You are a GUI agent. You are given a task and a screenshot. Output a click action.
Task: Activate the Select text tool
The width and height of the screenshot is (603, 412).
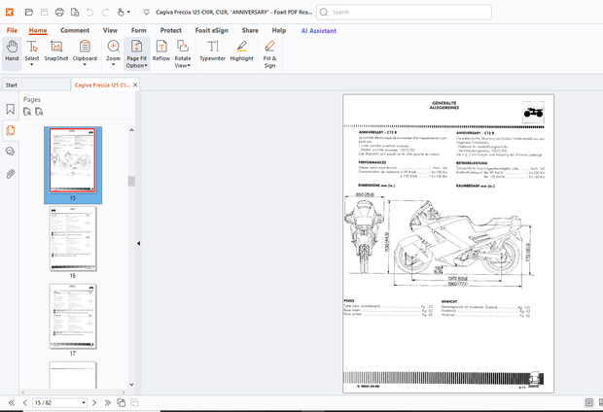[x=32, y=53]
